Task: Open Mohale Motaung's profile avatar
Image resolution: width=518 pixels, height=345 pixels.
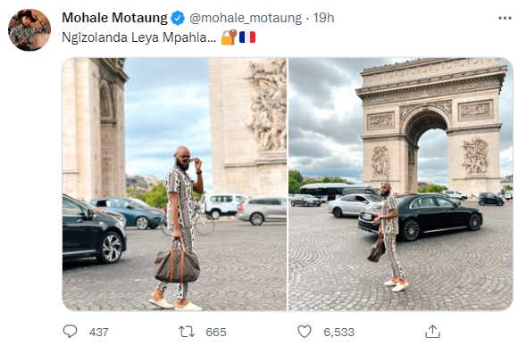Action: point(29,29)
